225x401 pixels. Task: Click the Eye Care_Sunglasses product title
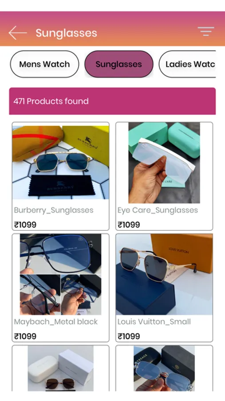pos(158,210)
